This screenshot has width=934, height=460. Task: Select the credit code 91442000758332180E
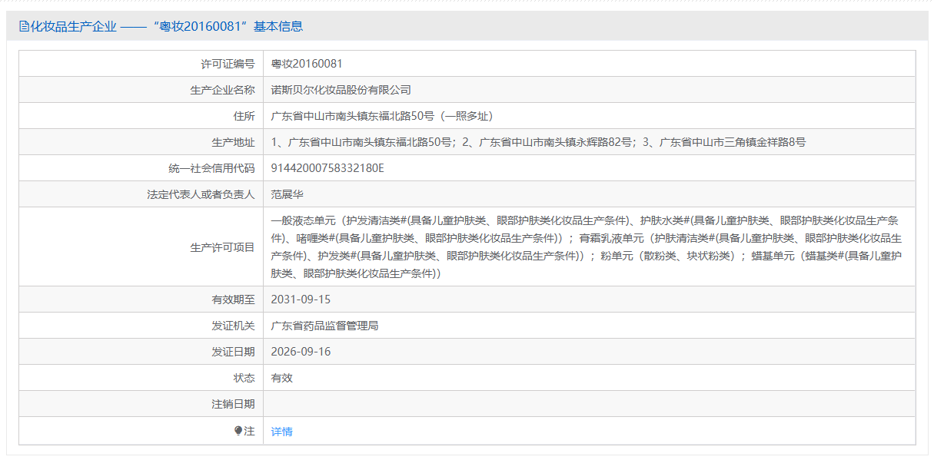pos(327,168)
